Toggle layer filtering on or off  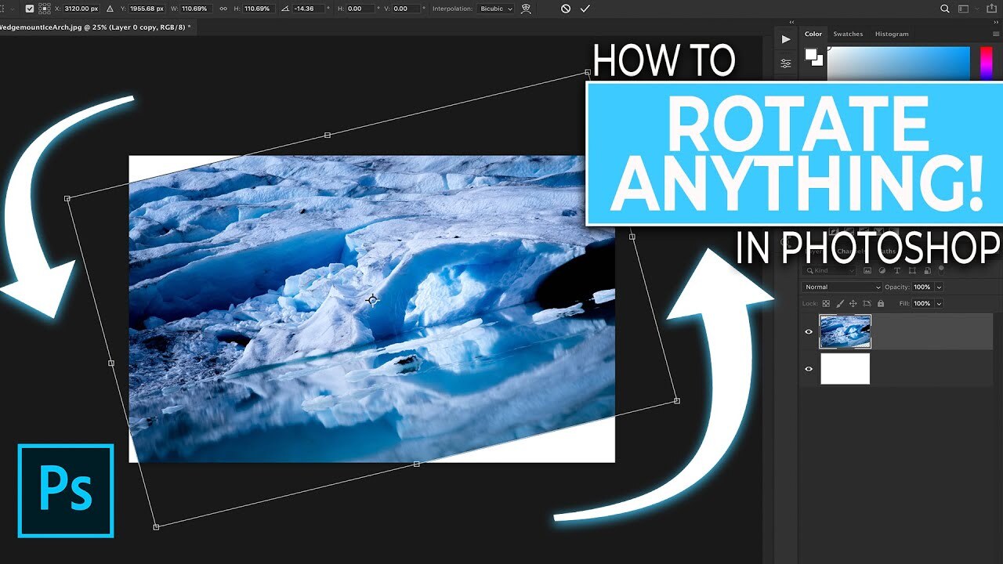[x=941, y=269]
